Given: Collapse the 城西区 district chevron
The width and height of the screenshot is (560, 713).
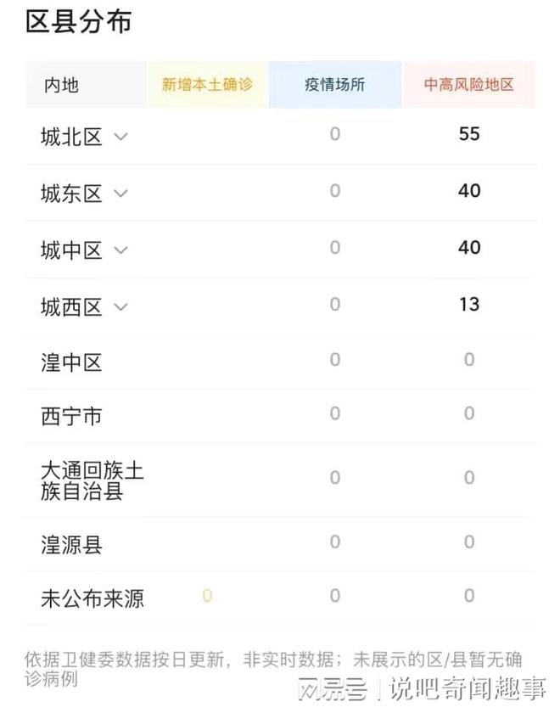Looking at the screenshot, I should coord(120,306).
